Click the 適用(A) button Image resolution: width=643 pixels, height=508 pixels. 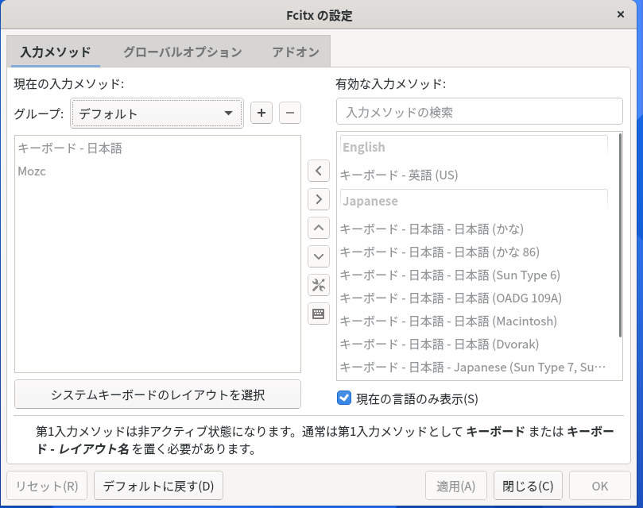(455, 486)
